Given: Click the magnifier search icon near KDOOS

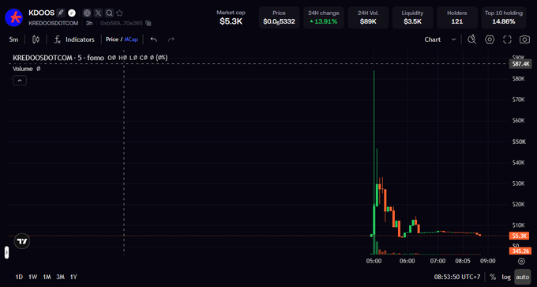Looking at the screenshot, I should point(109,13).
